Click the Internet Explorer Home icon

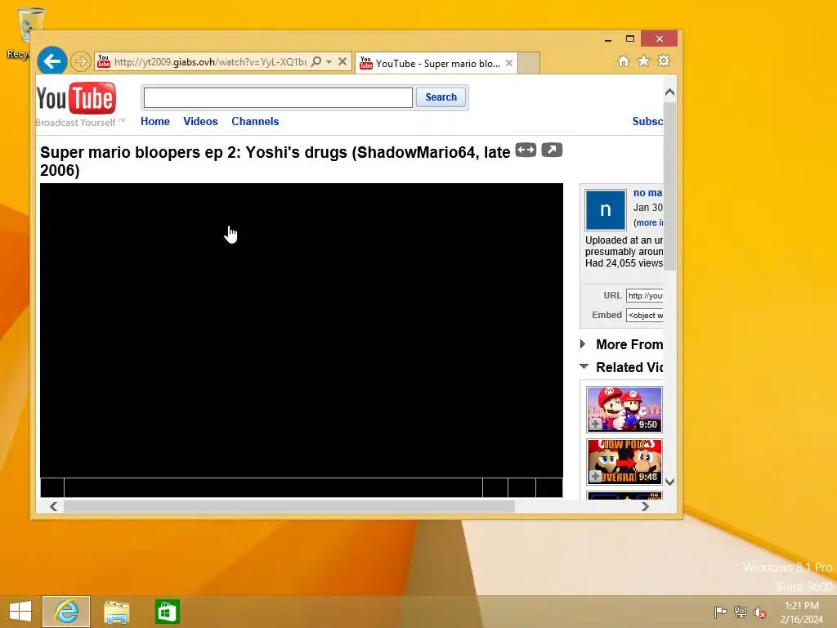[x=624, y=61]
